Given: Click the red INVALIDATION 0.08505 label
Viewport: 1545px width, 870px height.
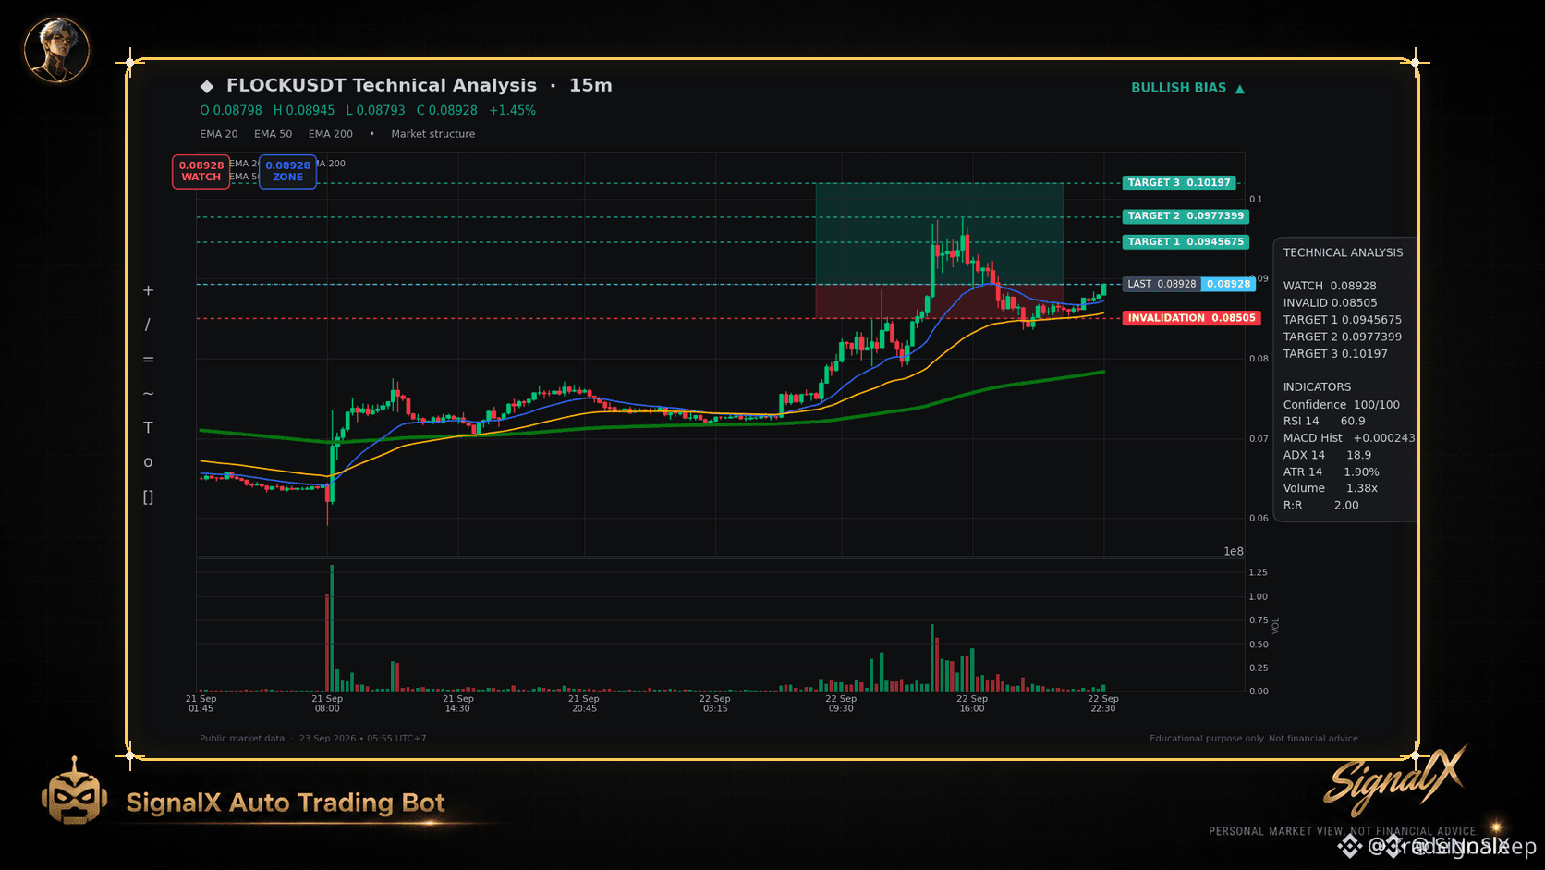Looking at the screenshot, I should [1191, 318].
